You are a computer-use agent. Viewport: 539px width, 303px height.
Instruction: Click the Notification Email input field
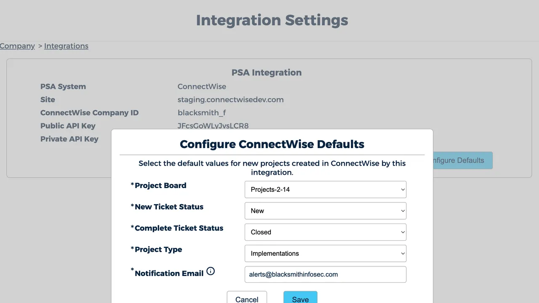point(326,274)
